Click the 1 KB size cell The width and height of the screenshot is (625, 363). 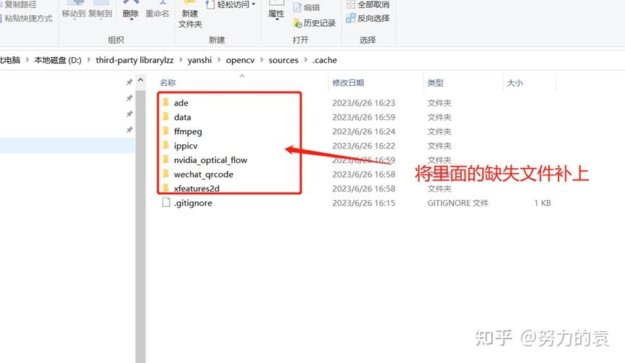click(x=543, y=203)
